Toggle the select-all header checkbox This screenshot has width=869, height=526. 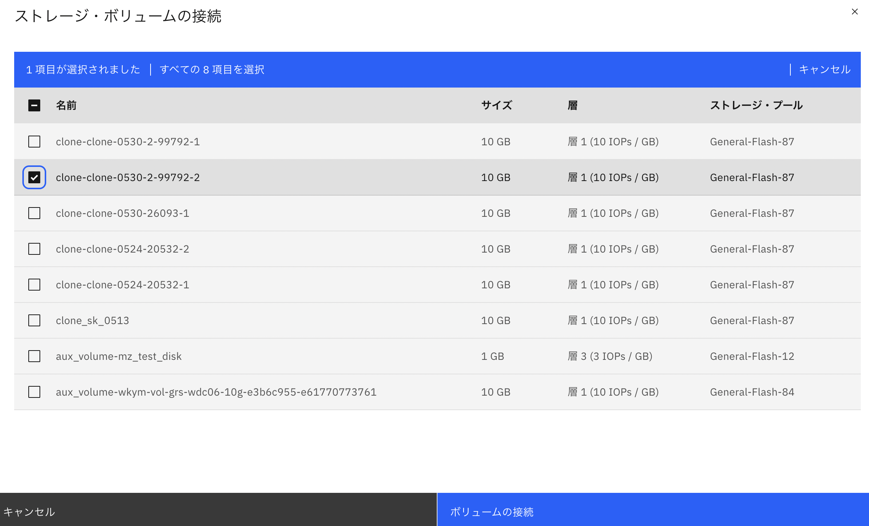click(x=34, y=105)
